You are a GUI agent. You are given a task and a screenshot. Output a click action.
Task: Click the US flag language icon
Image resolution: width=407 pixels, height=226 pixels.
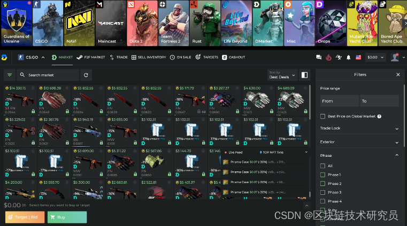358,57
